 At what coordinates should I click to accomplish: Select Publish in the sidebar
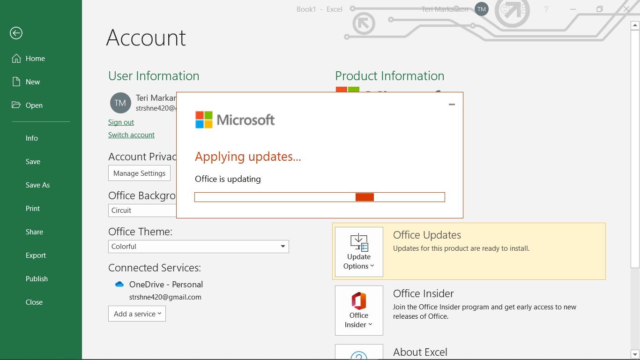(37, 279)
